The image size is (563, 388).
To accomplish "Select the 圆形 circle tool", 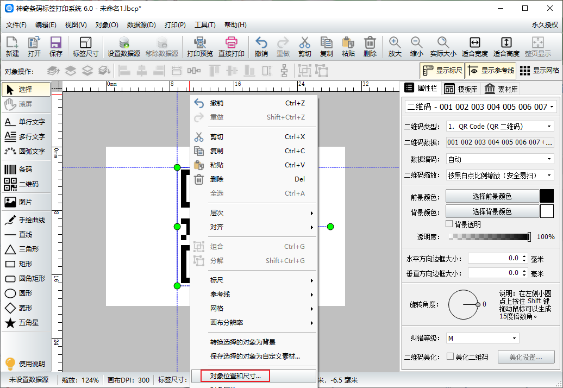I will point(25,293).
